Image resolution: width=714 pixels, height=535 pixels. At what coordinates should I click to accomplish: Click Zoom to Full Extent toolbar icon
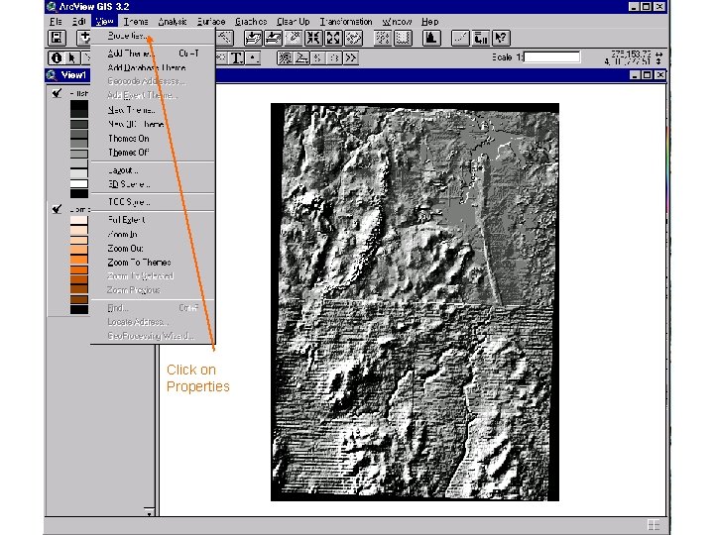point(253,38)
